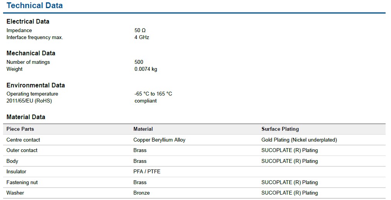The width and height of the screenshot is (391, 200).
Task: Select the operating temperature range value
Action: pyautogui.click(x=153, y=94)
